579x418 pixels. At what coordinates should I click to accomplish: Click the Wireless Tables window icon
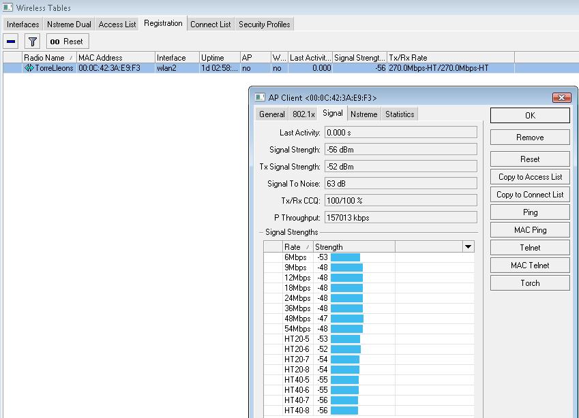click(x=8, y=7)
